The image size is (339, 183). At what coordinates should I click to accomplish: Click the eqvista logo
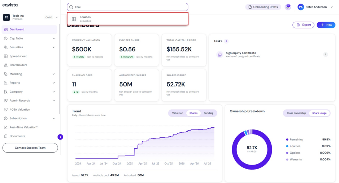point(10,5)
